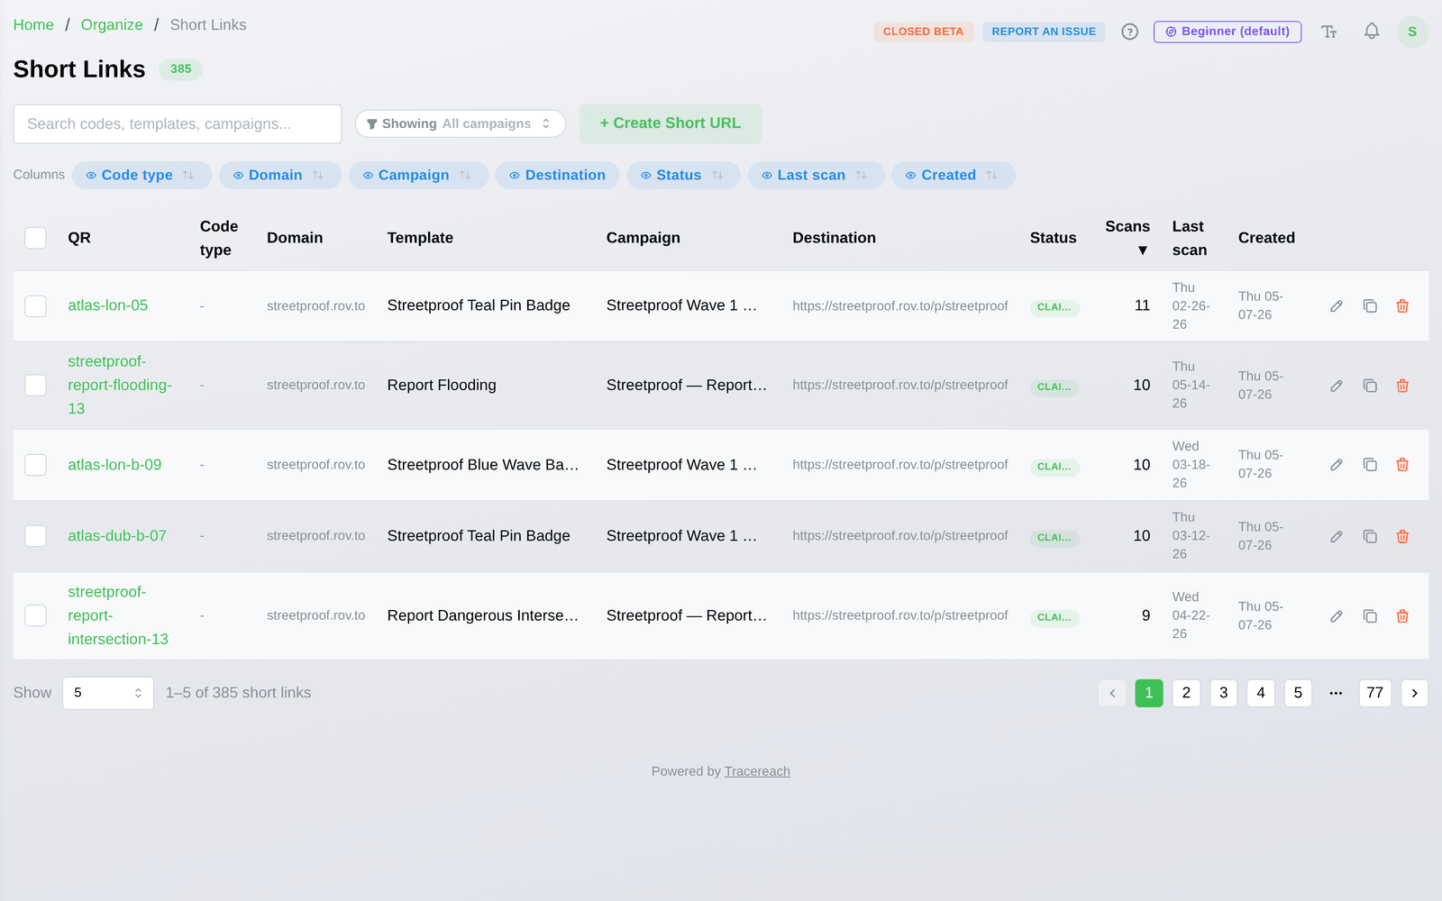
Task: Delete the streetproof-report-flooding-13 link
Action: click(x=1402, y=386)
